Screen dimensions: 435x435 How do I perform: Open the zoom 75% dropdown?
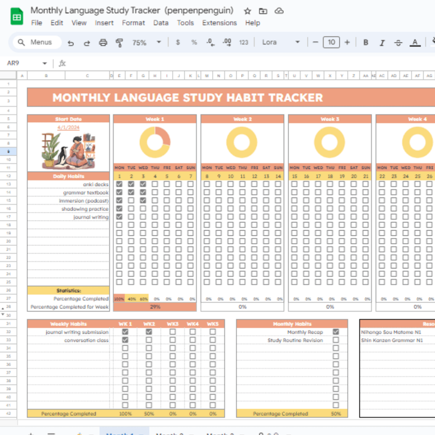tap(146, 42)
